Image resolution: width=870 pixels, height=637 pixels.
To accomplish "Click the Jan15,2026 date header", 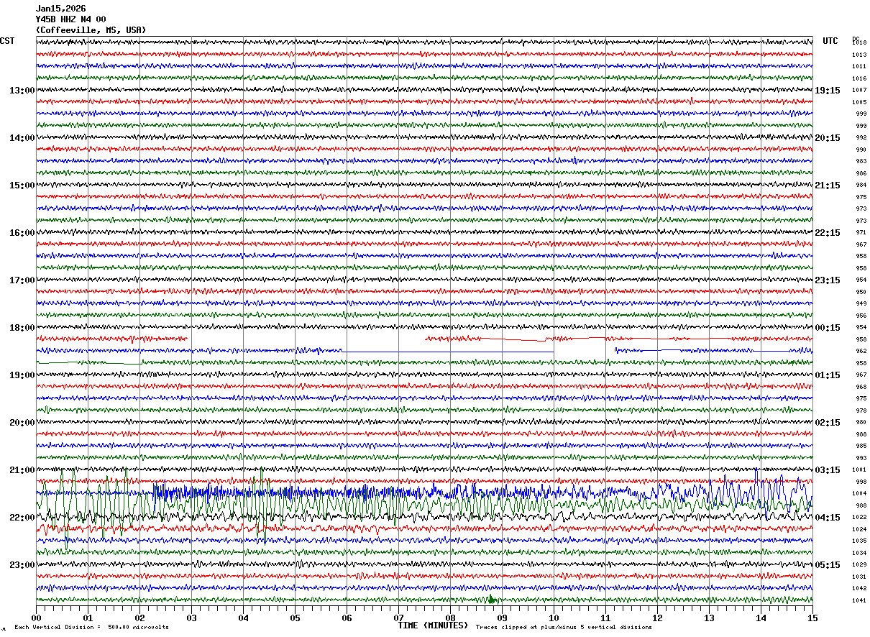I will pos(60,9).
